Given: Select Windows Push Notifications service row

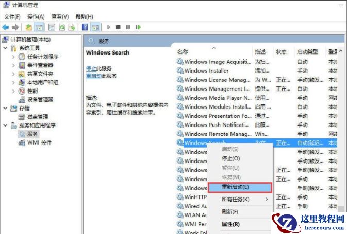Looking at the screenshot, I should (257, 125).
